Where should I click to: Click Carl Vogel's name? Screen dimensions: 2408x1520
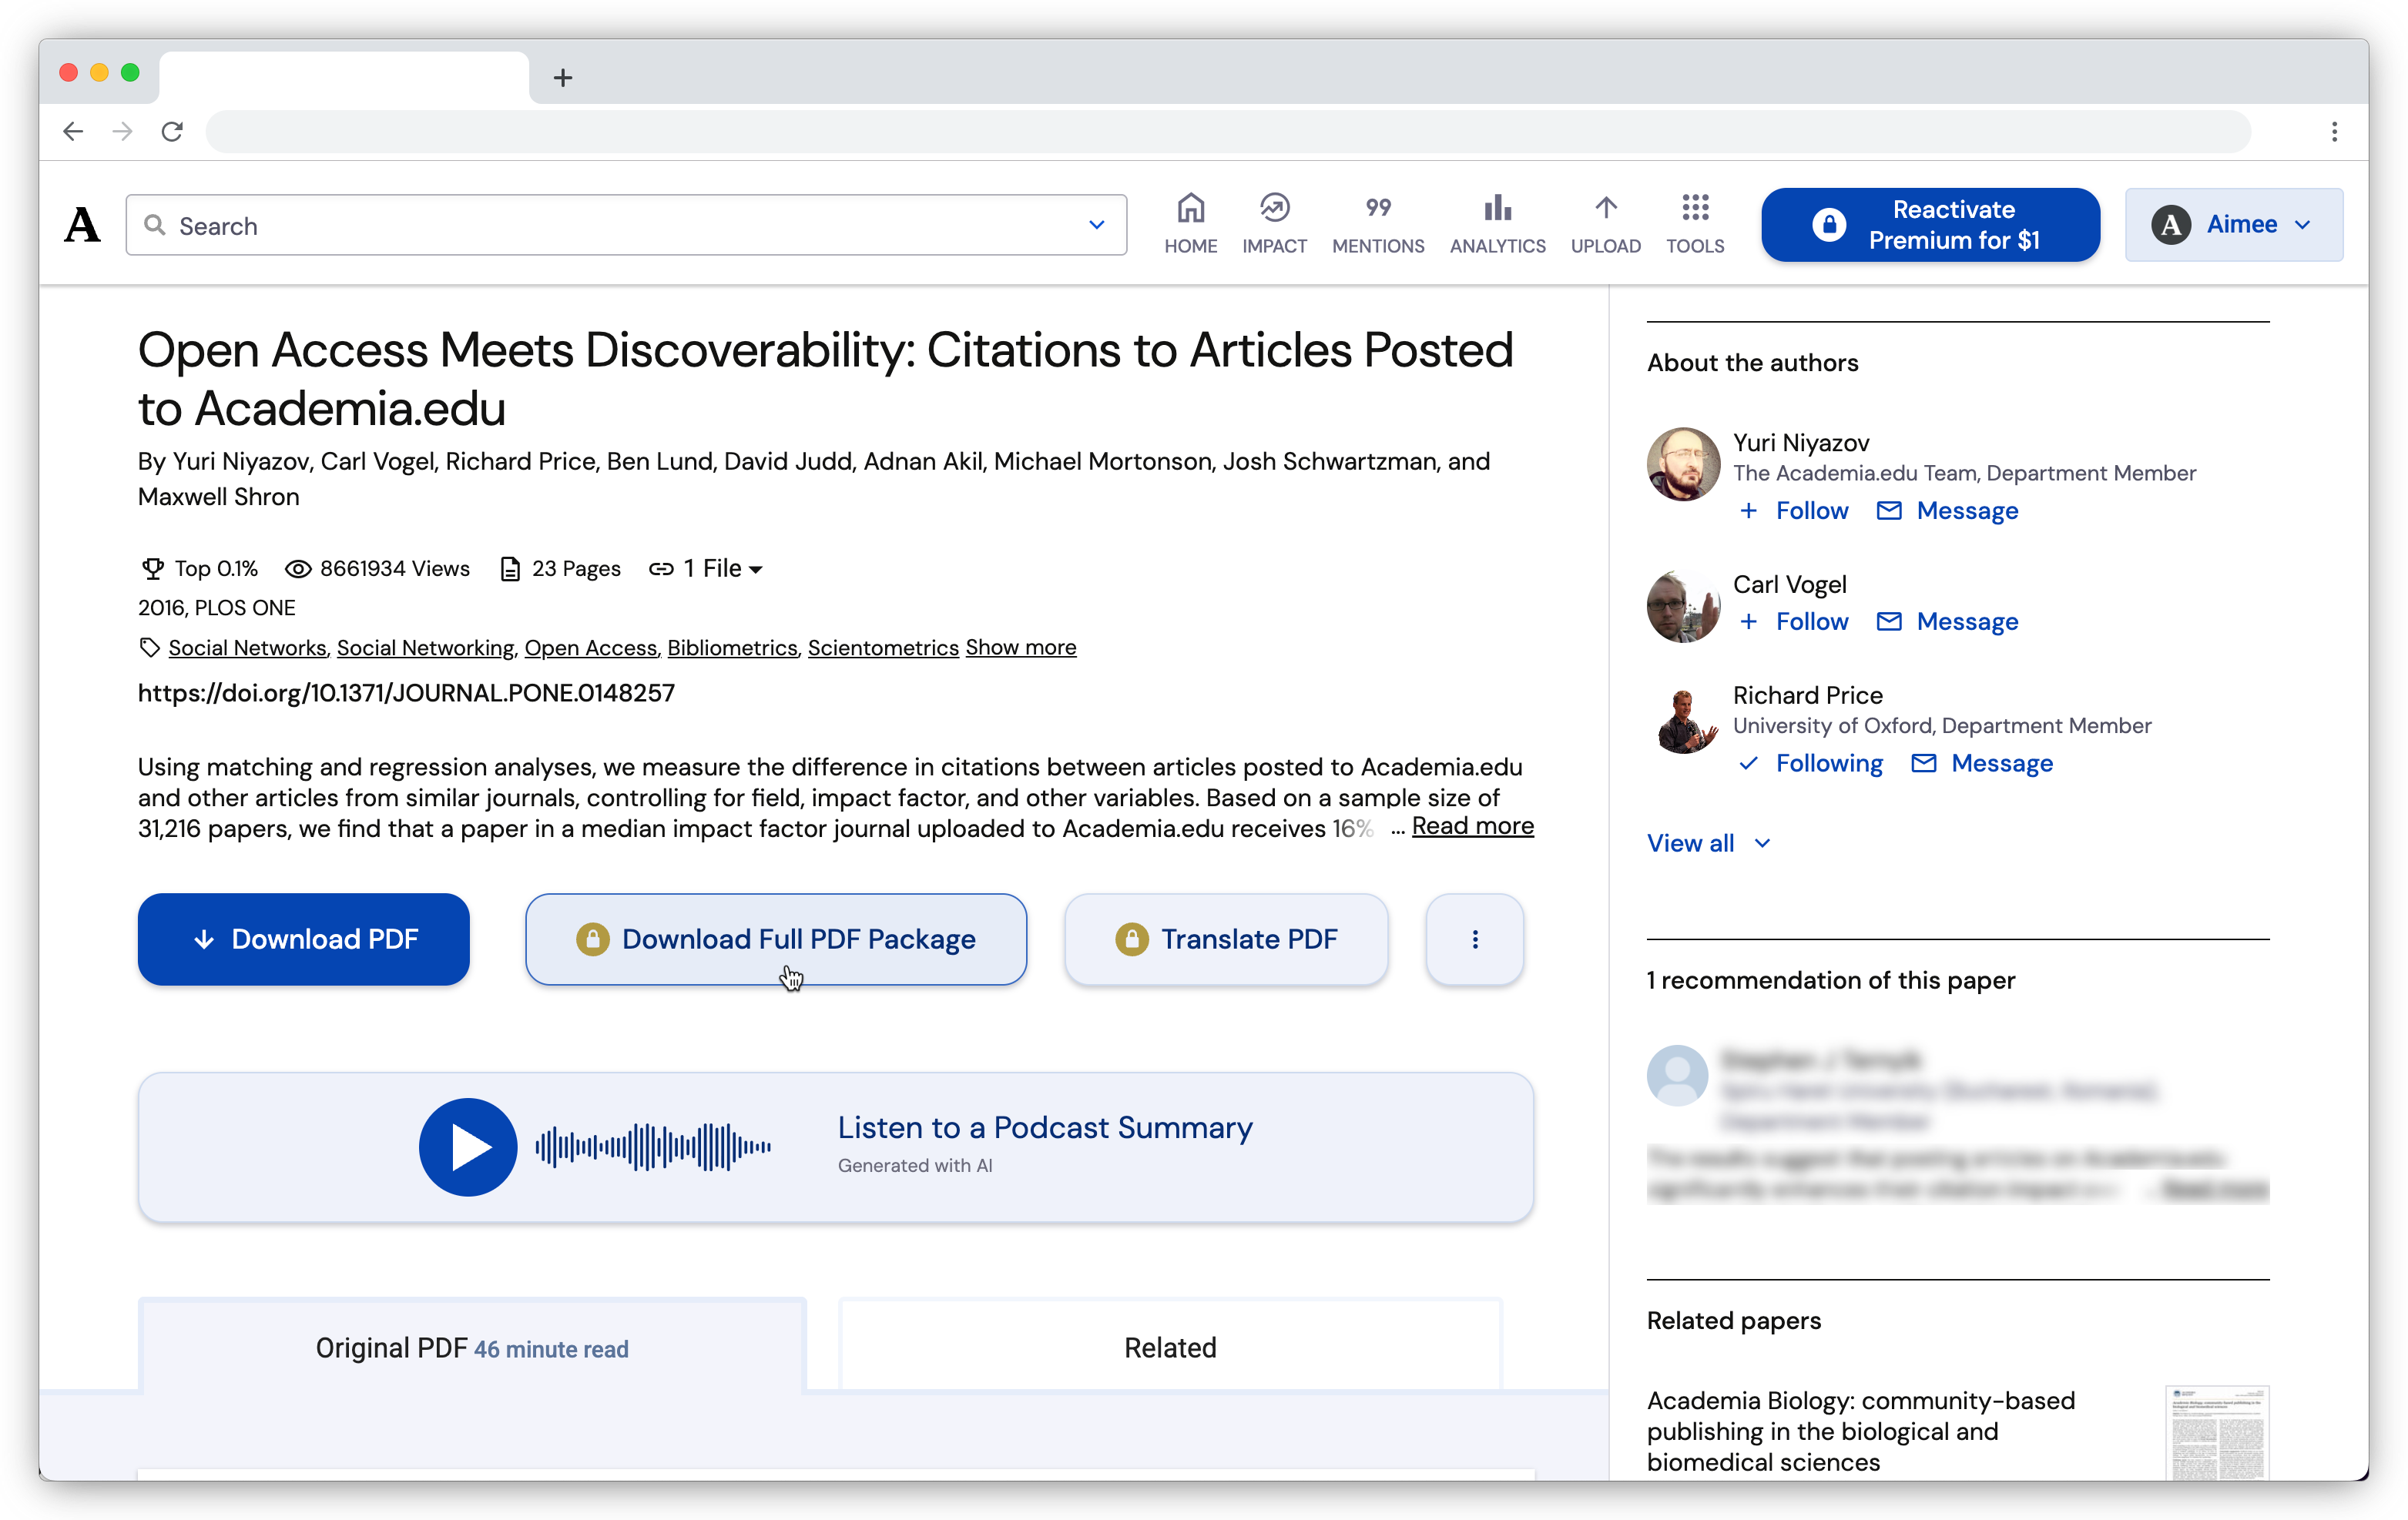1789,584
